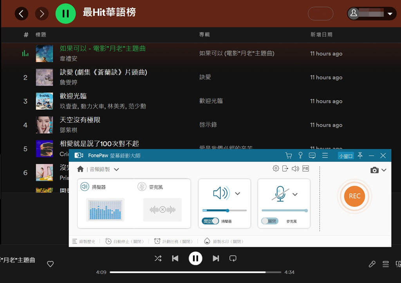401x283 pixels.
Task: Open artist 鄧紫棋
Action: pos(69,130)
